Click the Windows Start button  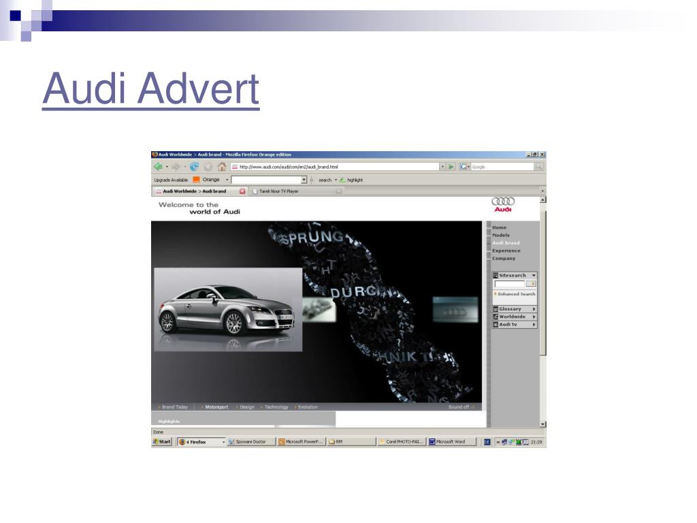(162, 441)
